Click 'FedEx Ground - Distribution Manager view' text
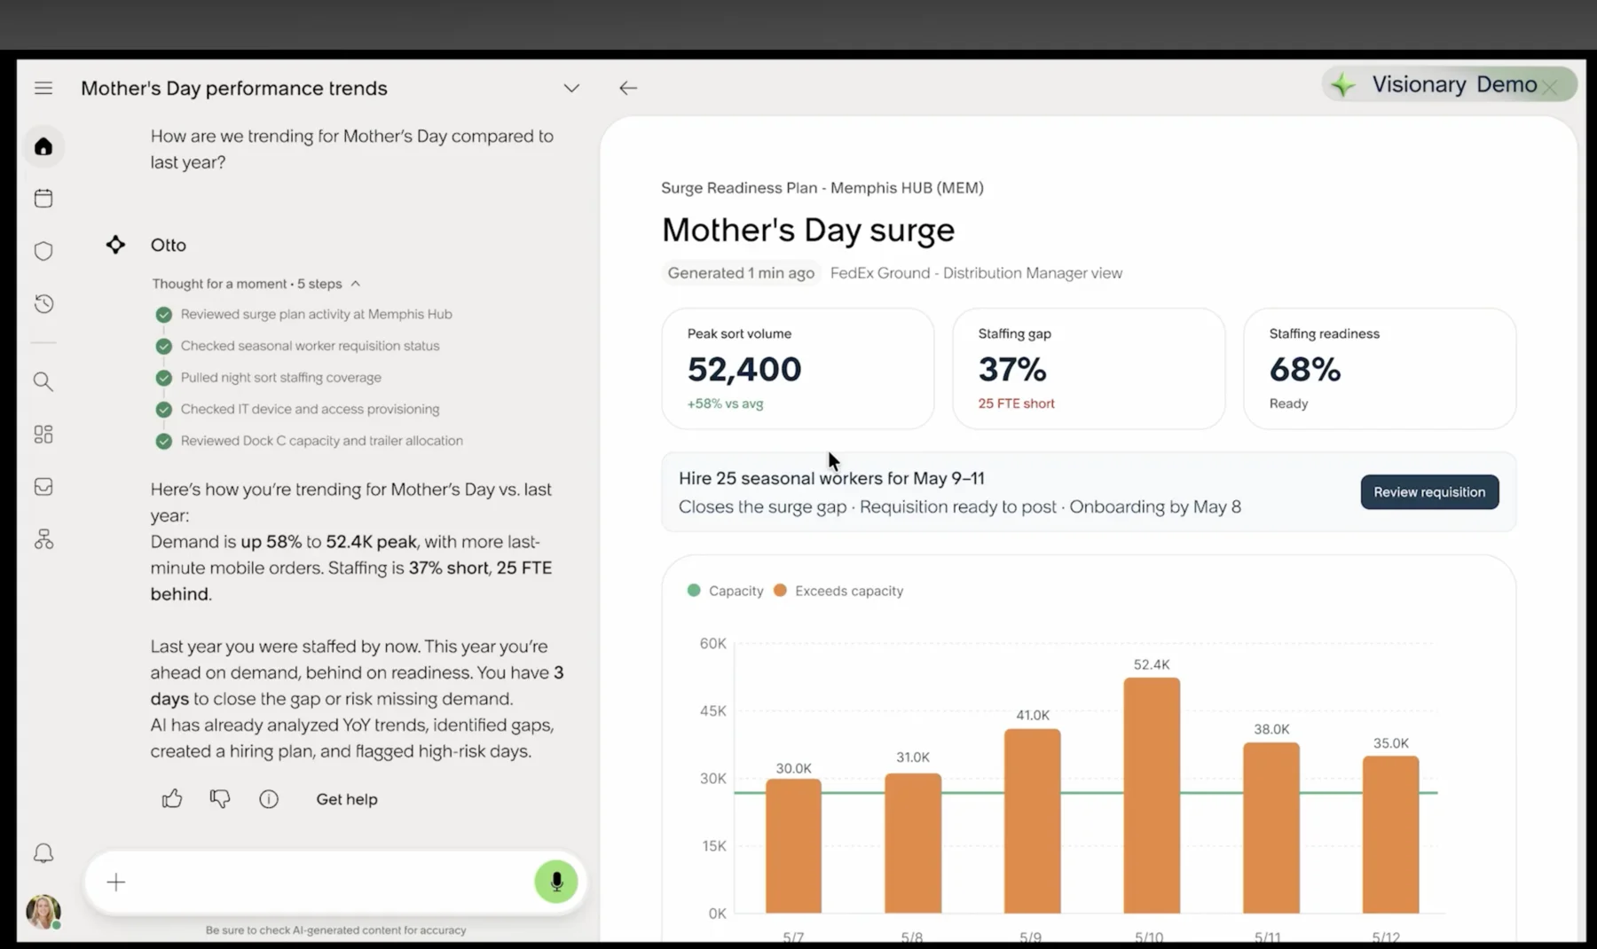 point(976,273)
